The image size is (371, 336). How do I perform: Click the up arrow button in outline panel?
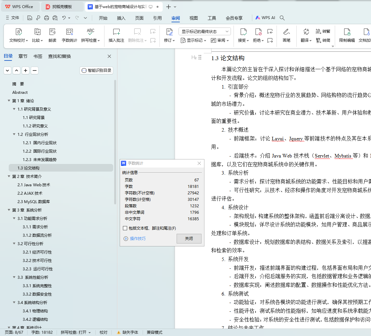tap(16, 70)
